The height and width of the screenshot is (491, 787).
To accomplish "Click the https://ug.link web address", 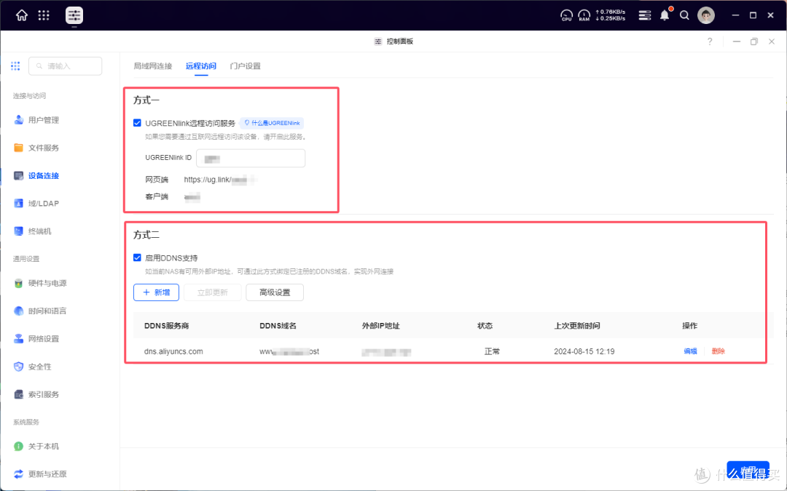I will pos(220,180).
